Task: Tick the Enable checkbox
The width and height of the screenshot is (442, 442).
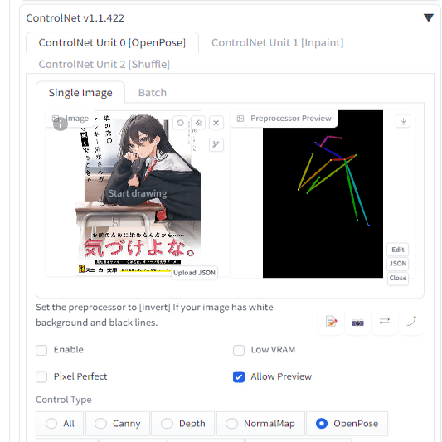Action: pos(41,350)
